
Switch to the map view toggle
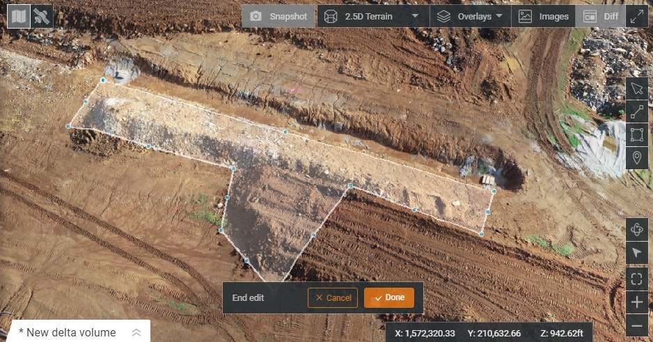19,16
